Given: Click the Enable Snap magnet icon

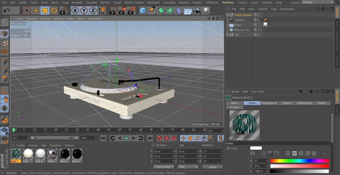Looking at the screenshot, I should (4, 120).
